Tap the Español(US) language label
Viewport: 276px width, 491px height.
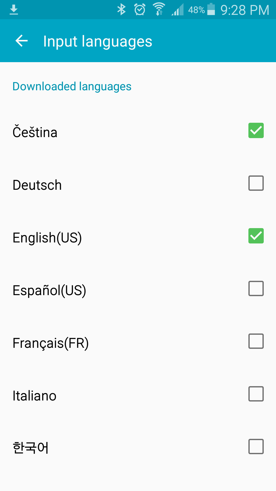49,291
